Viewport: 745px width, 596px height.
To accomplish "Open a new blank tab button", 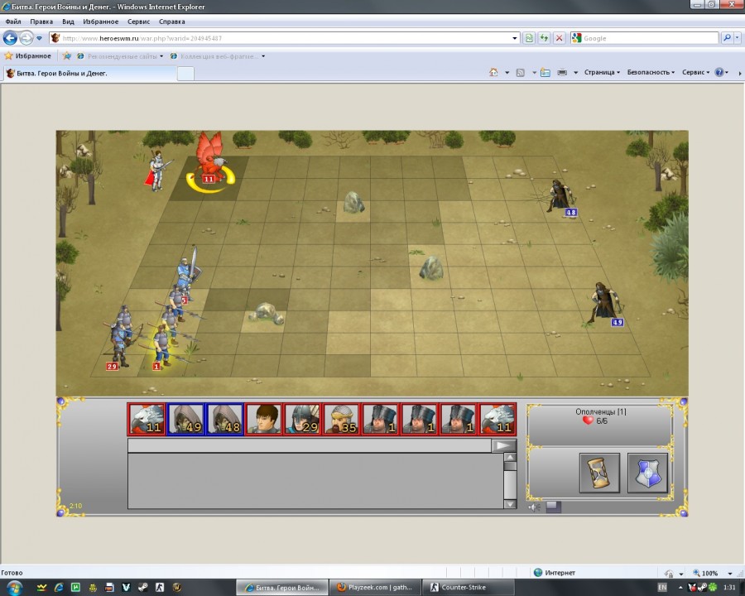I will (185, 73).
